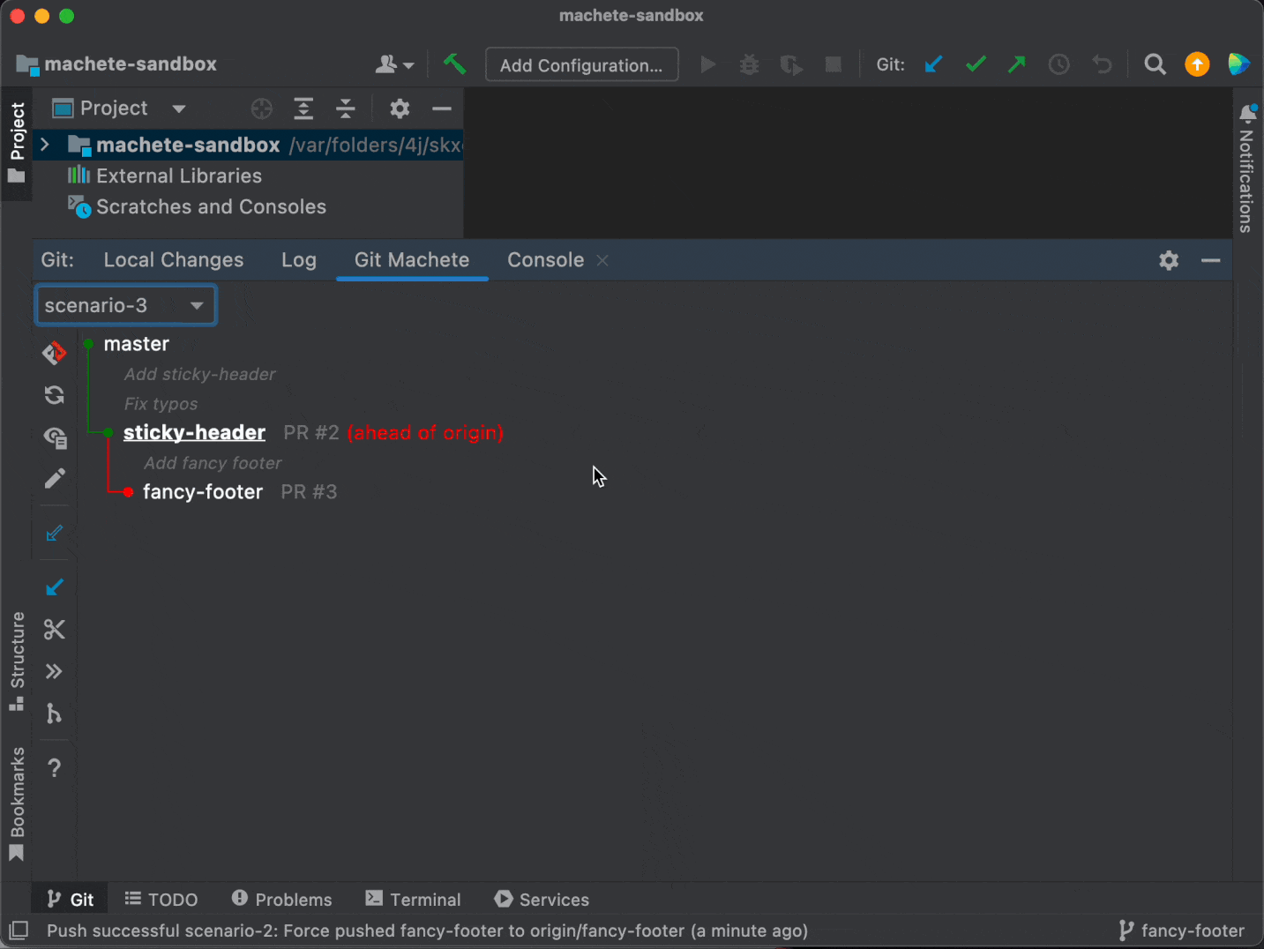Click the 'Add sticky-header' commit
The height and width of the screenshot is (949, 1264).
[200, 374]
